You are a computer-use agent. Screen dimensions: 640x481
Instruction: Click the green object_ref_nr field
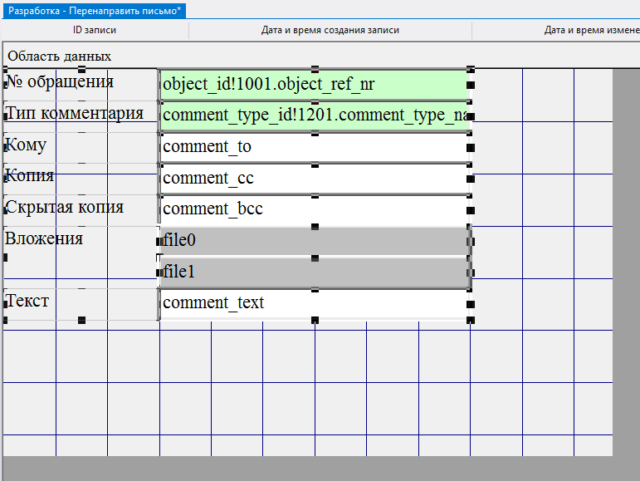[x=315, y=84]
